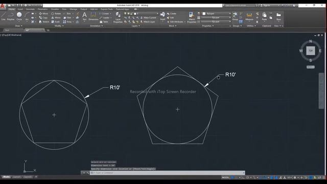Image resolution: width=327 pixels, height=184 pixels.
Task: Expand the Modify panel
Action: coord(59,26)
